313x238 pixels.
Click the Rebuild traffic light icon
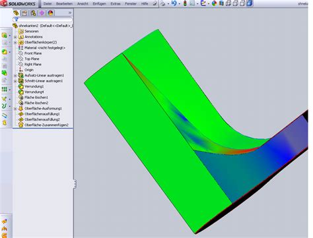coord(185,3)
